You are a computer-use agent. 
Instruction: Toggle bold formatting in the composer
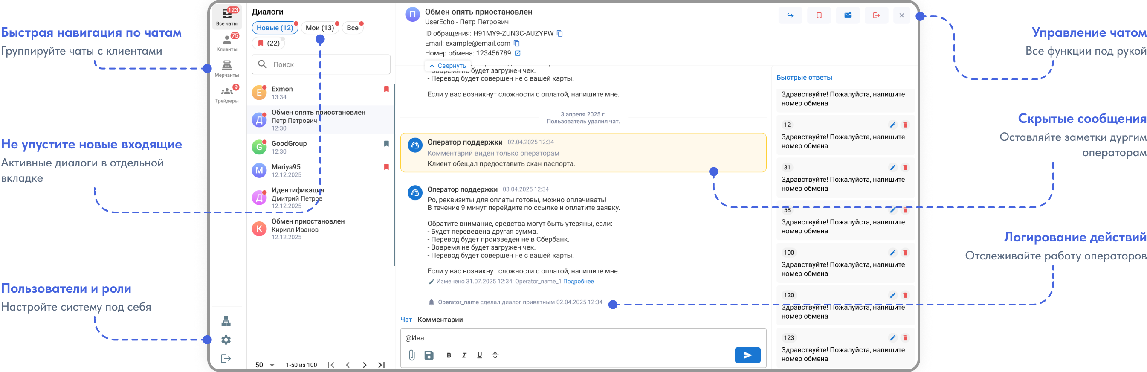click(449, 355)
